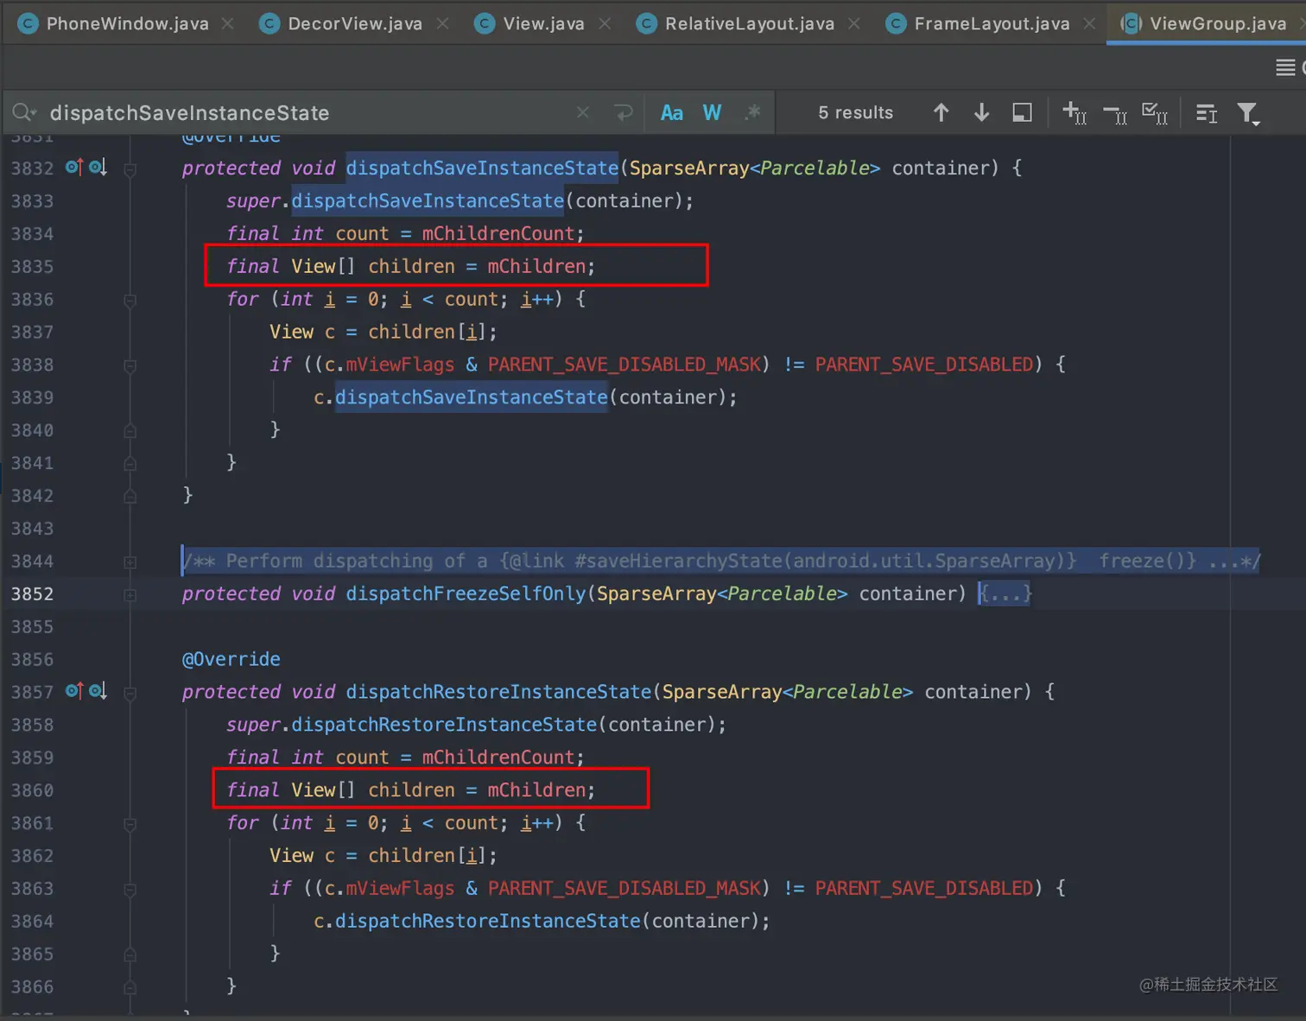Viewport: 1306px width, 1021px height.
Task: Close the View.java tab
Action: (x=605, y=23)
